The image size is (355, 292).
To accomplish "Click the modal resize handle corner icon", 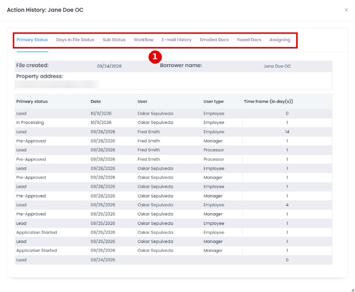I will [353, 290].
